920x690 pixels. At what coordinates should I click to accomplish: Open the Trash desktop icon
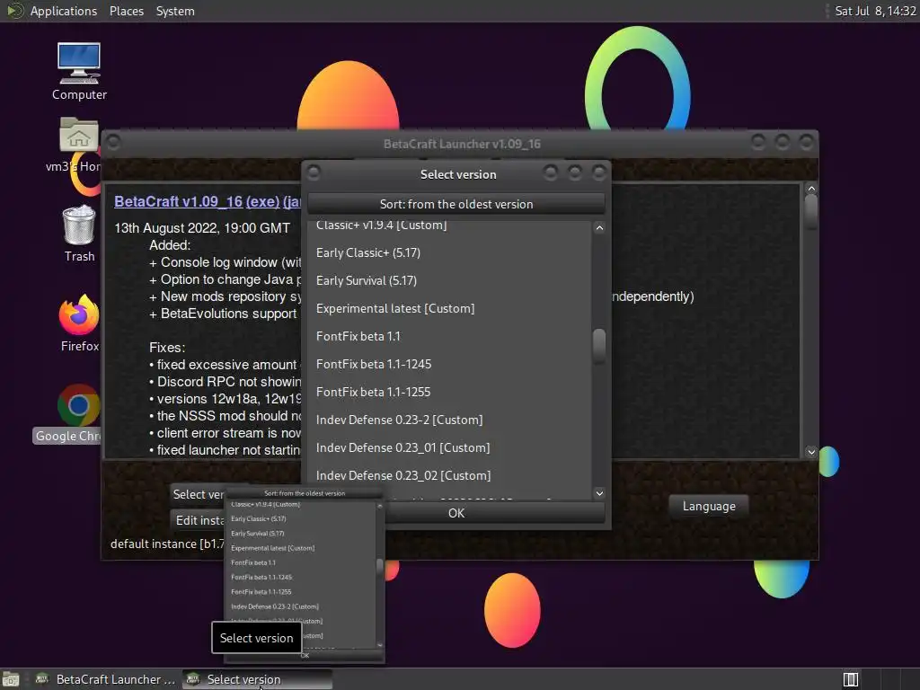pos(79,233)
